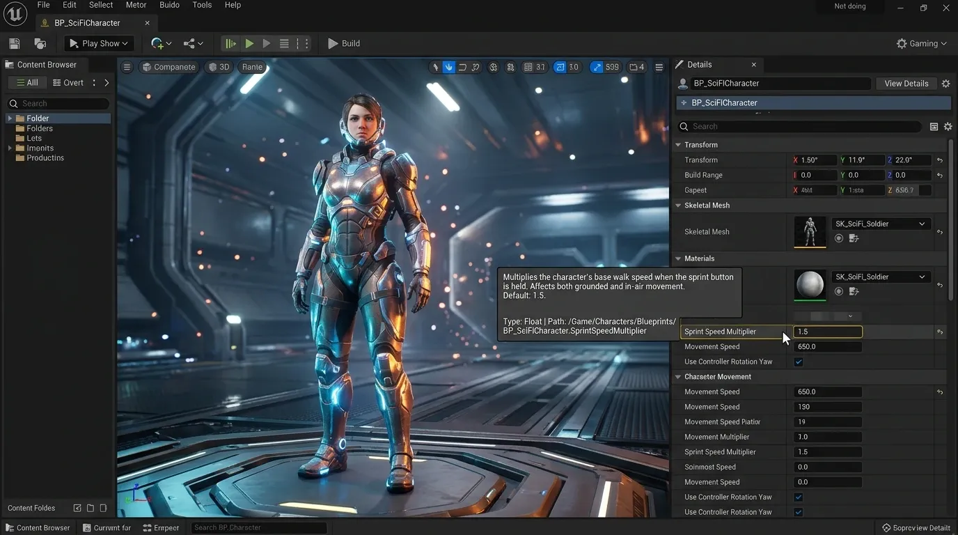
Task: Select the blue translate tool in viewport toolbar
Action: [x=449, y=67]
